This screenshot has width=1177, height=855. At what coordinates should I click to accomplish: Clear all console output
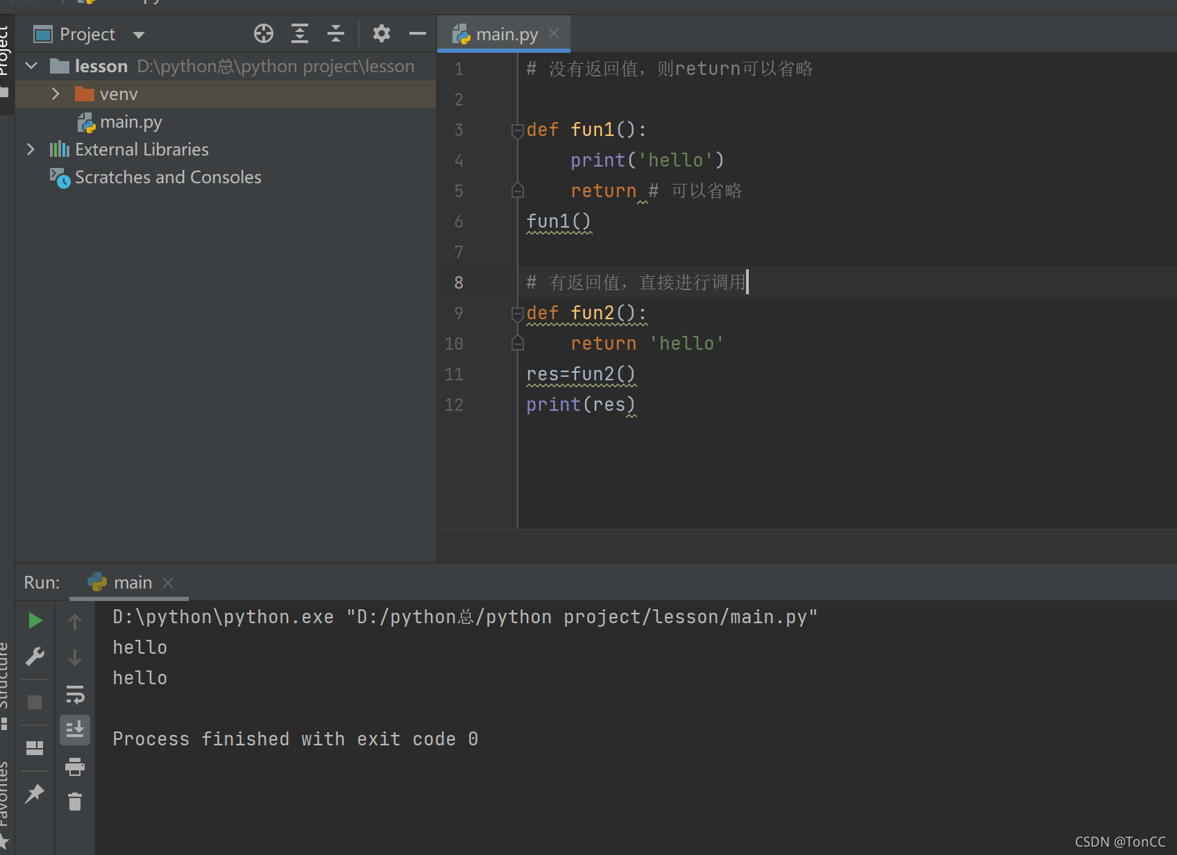[75, 802]
